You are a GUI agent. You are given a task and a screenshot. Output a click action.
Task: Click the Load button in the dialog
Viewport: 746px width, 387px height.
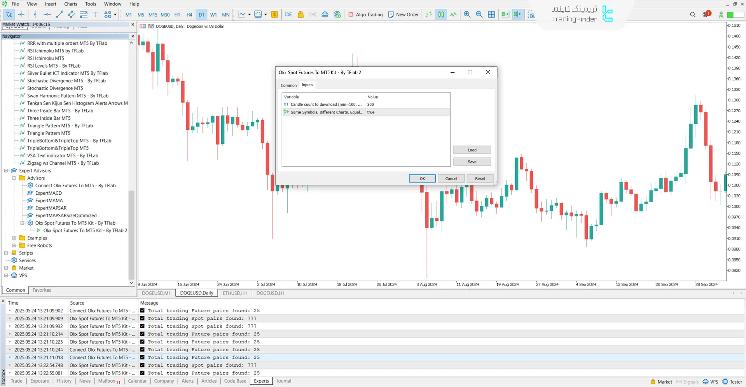pos(472,150)
